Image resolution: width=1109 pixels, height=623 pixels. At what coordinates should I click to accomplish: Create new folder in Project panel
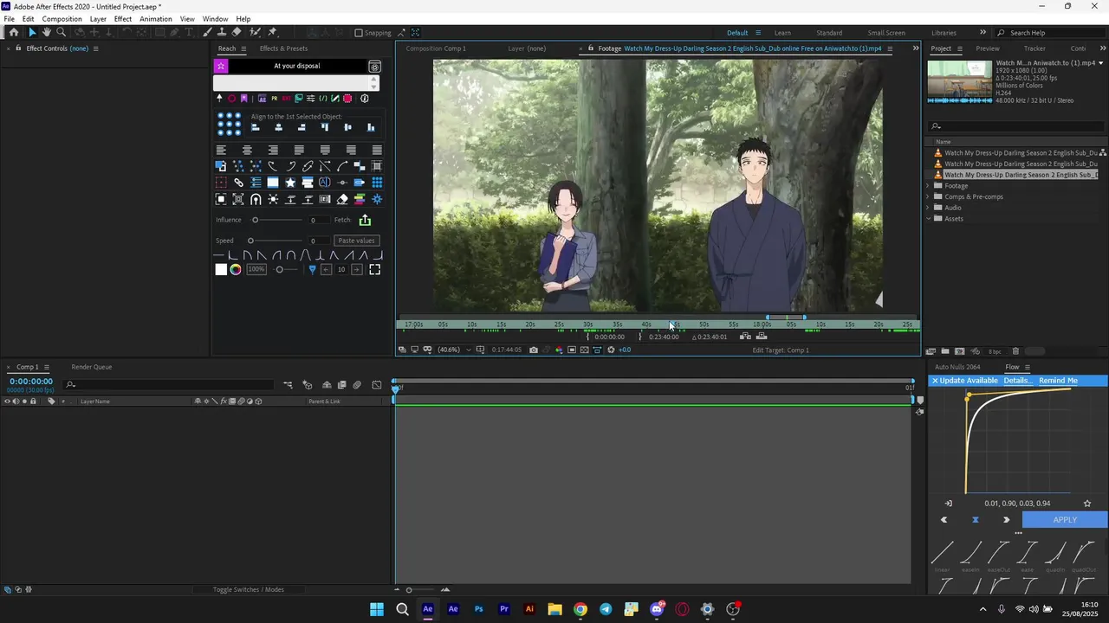pos(945,351)
